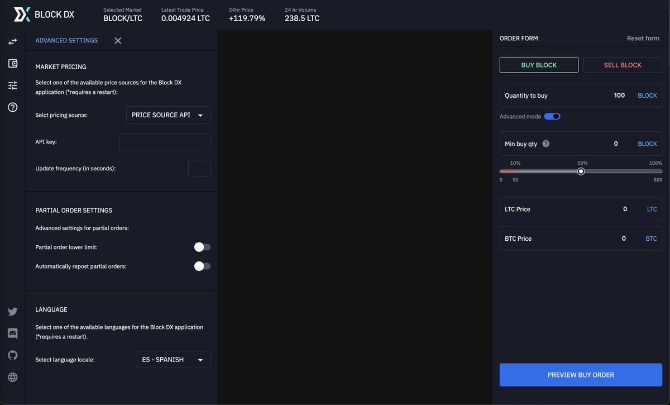Switch to the Buy Block tab
Screen dimensions: 670x405
[x=539, y=65]
